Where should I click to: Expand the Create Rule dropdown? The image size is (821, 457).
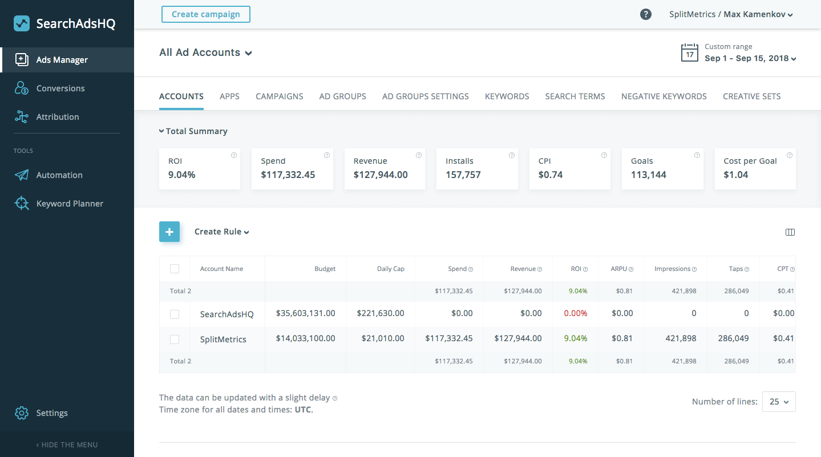tap(222, 232)
